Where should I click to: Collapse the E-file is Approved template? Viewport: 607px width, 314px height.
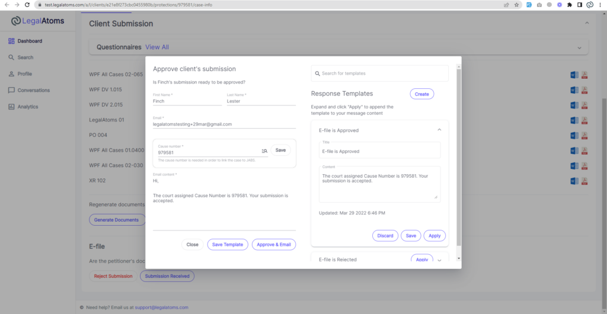(439, 130)
